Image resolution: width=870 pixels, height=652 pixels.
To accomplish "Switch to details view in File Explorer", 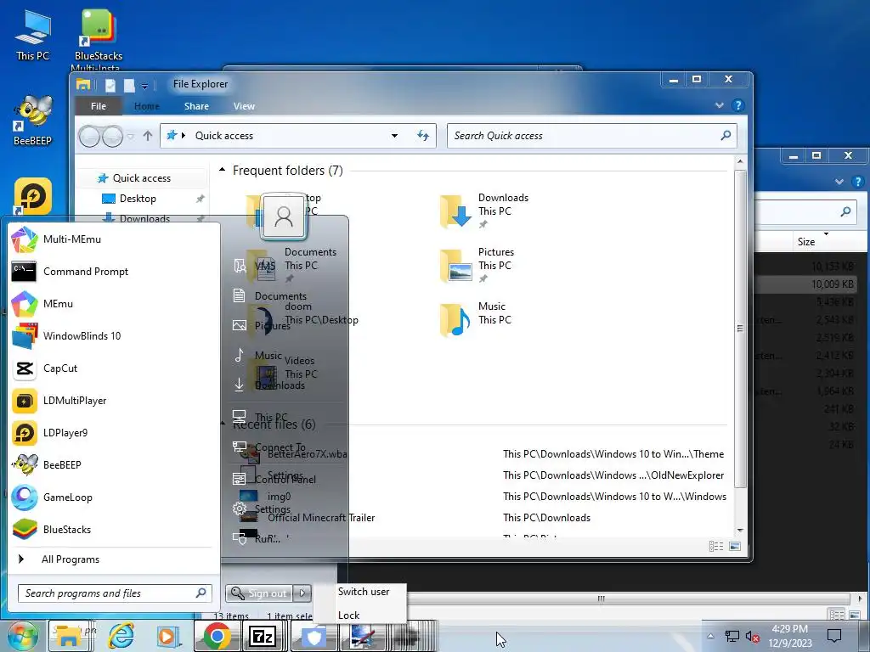I will (x=715, y=547).
